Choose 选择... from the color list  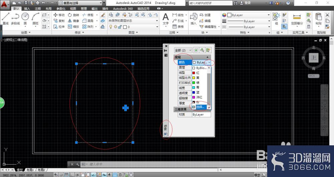coord(199,107)
